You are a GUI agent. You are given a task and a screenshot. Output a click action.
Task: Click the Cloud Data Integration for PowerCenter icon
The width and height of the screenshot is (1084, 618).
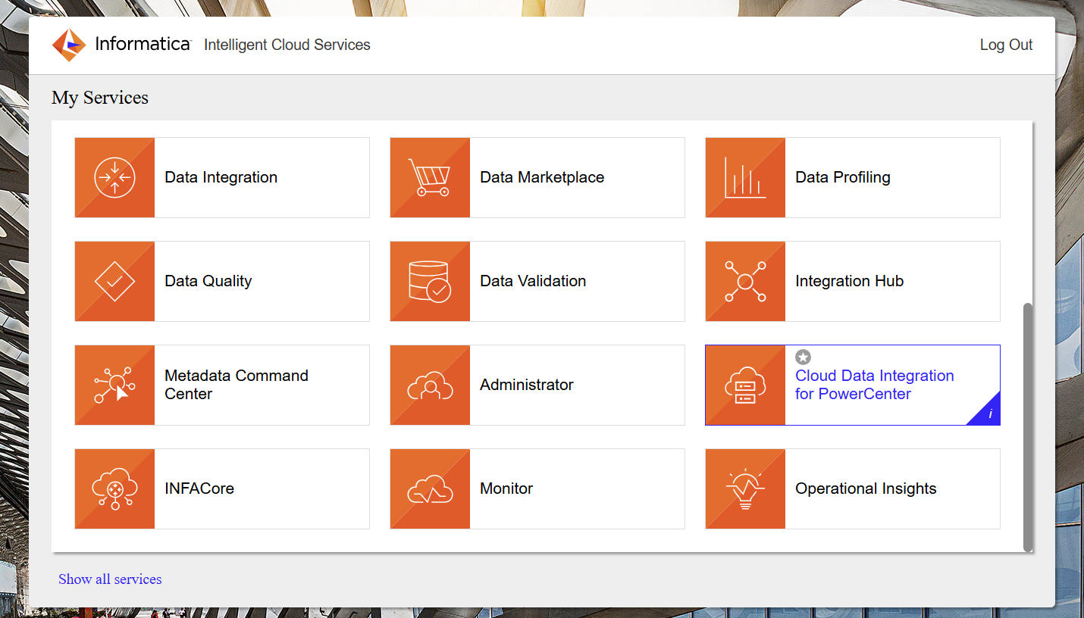pos(745,385)
